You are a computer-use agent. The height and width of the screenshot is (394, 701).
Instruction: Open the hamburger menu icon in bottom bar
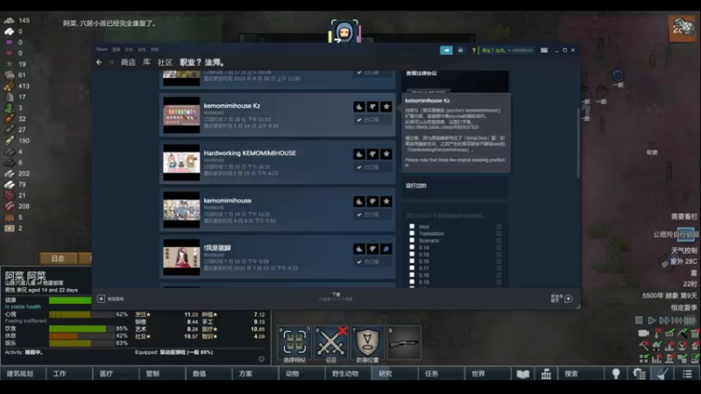[687, 374]
